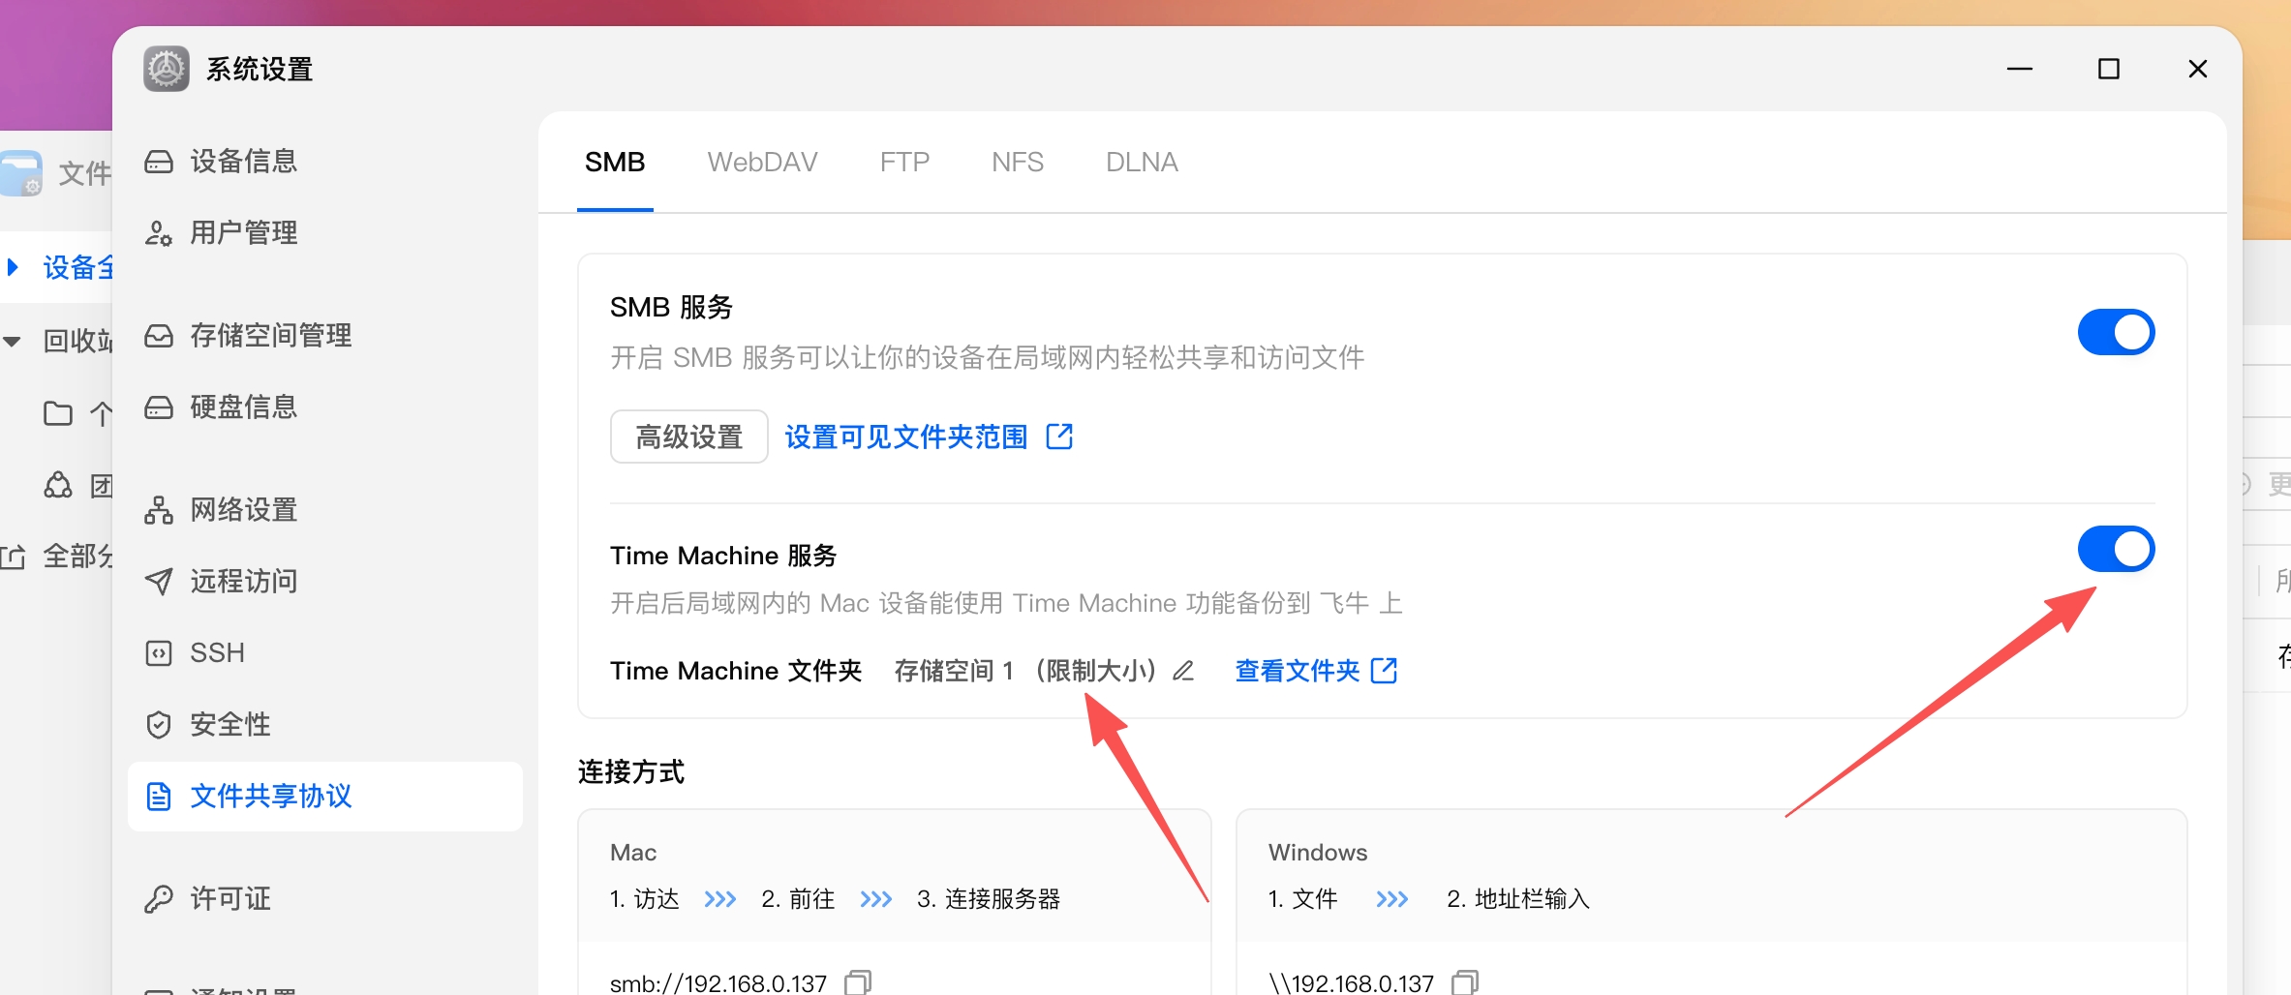This screenshot has width=2291, height=995.
Task: Expand the 设备 tree arrow in background
Action: (13, 266)
